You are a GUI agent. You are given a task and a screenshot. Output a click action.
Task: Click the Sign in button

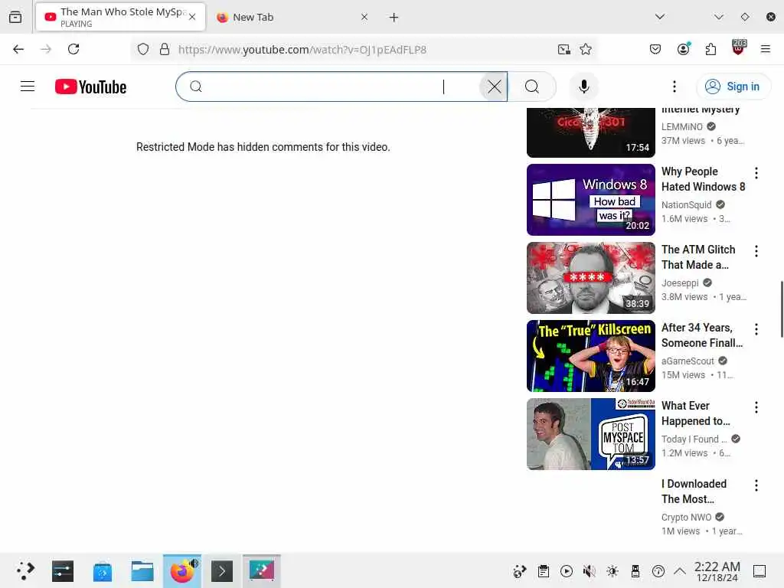coord(733,87)
